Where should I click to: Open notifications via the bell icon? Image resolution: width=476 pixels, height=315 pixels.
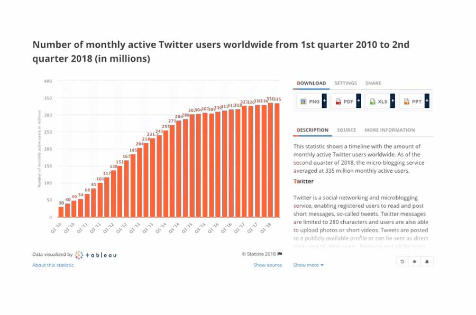click(x=427, y=261)
